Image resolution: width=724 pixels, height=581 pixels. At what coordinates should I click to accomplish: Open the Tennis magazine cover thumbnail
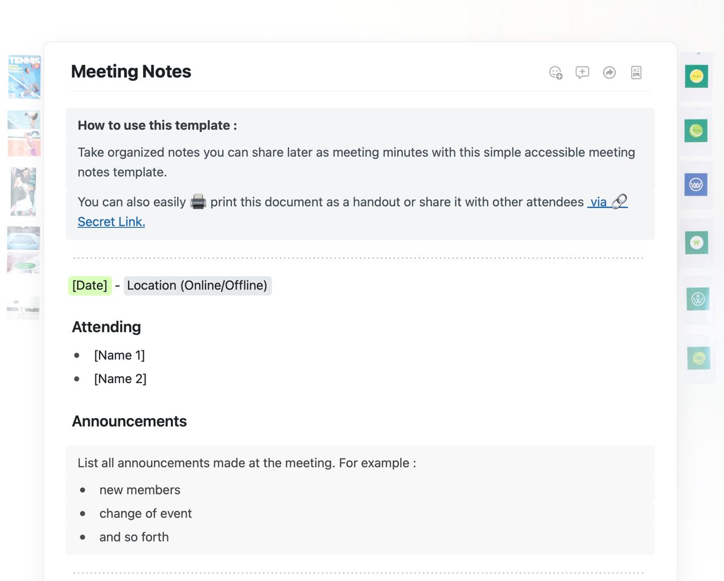[x=24, y=77]
